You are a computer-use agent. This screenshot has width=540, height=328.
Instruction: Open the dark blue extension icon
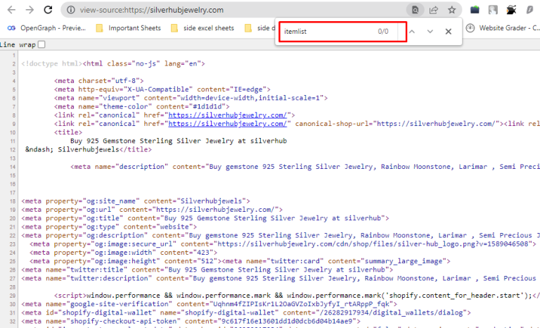tap(475, 10)
